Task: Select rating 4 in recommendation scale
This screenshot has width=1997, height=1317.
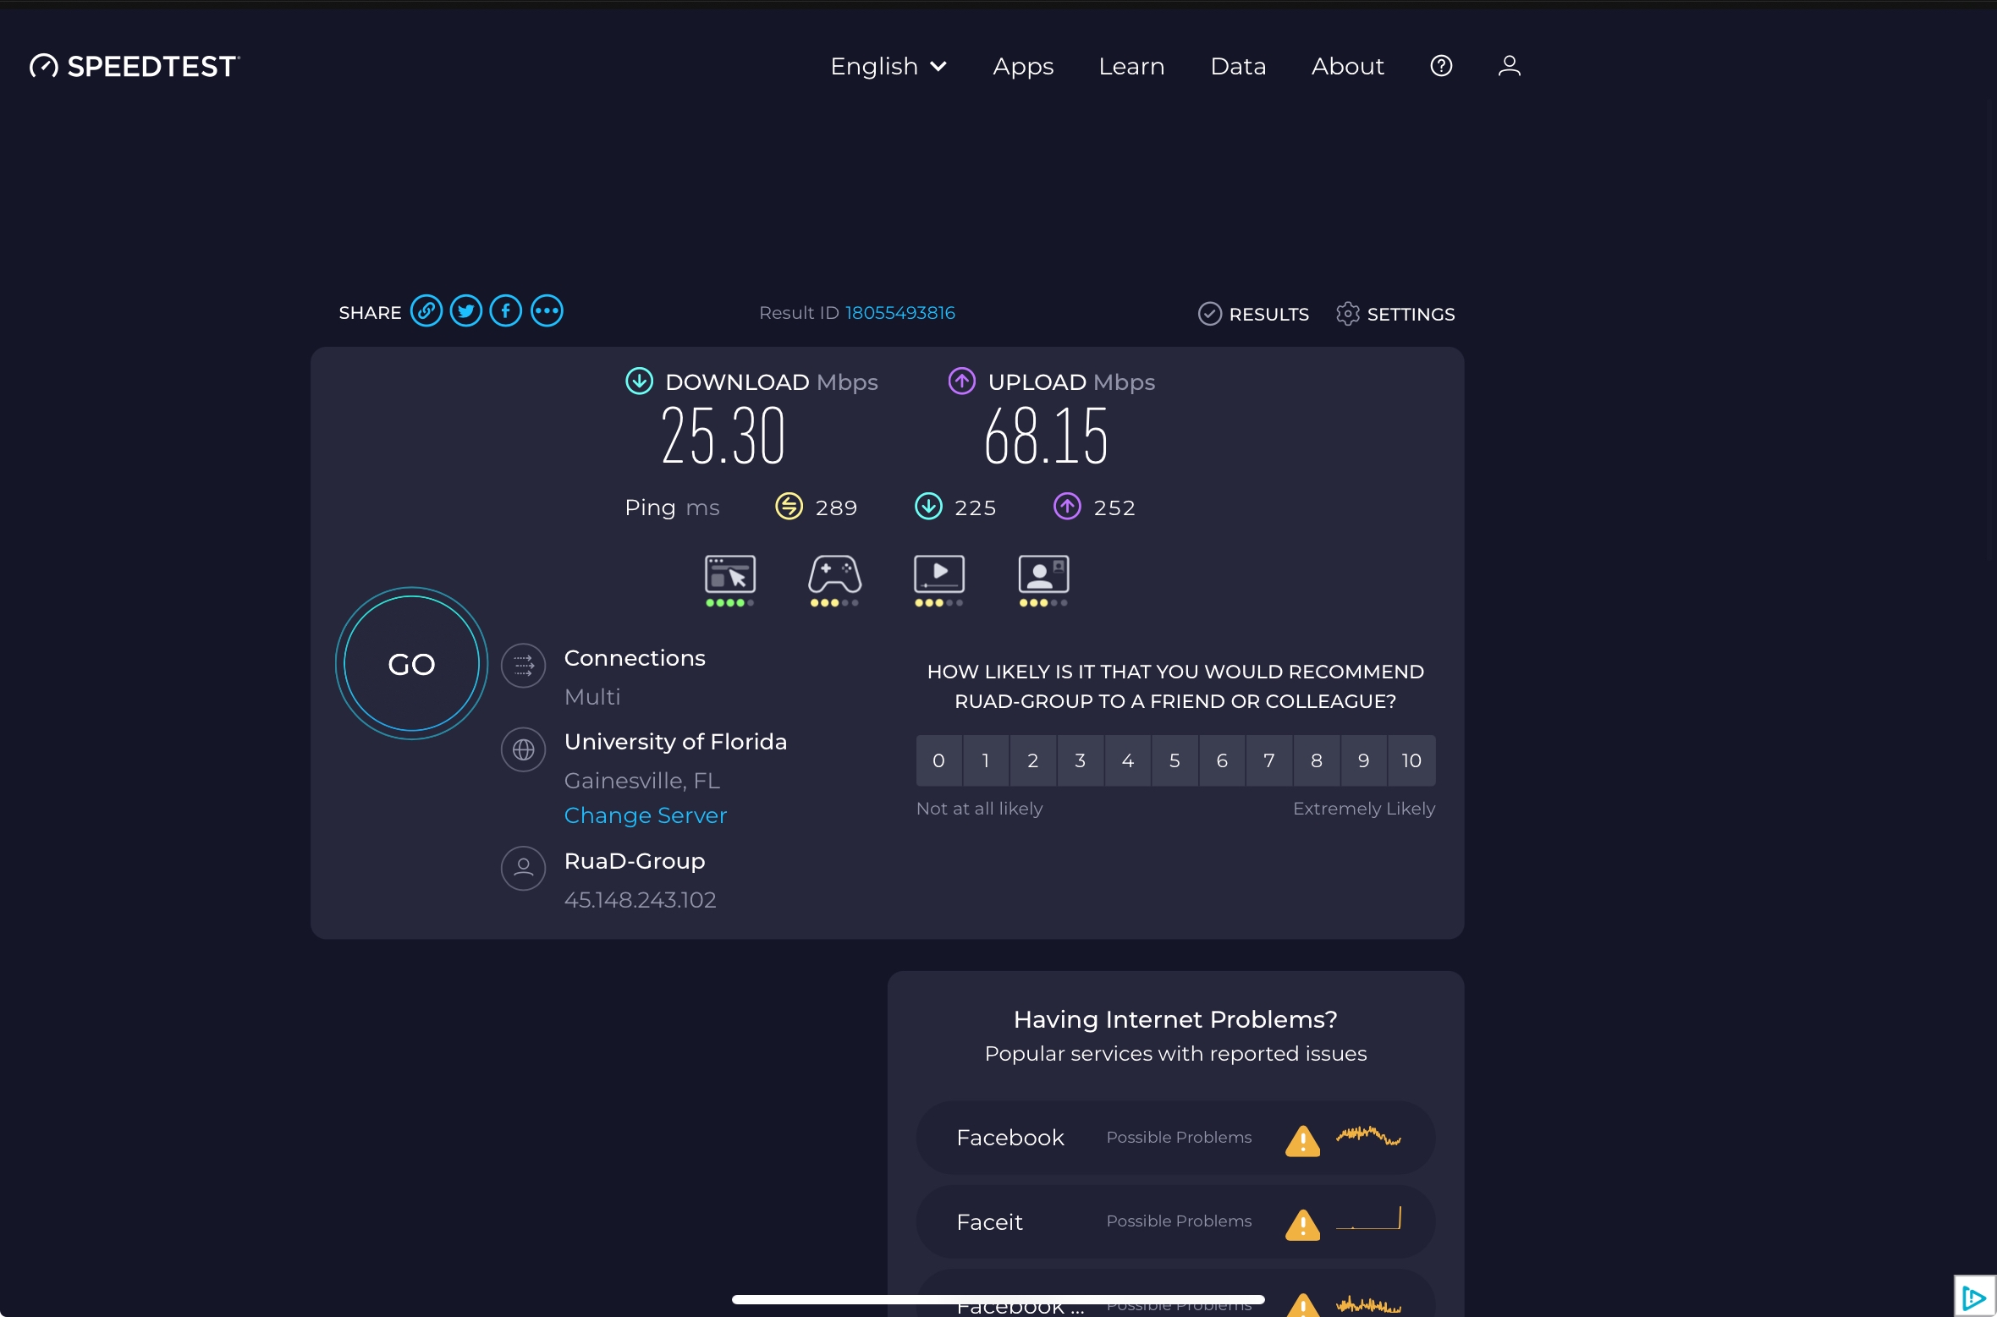Action: [1128, 760]
